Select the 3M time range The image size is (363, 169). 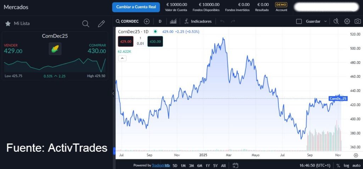click(191, 165)
